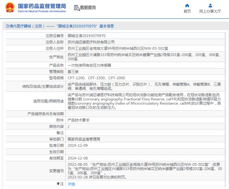Click the national emblem logo
229x189 pixels.
[10, 7]
